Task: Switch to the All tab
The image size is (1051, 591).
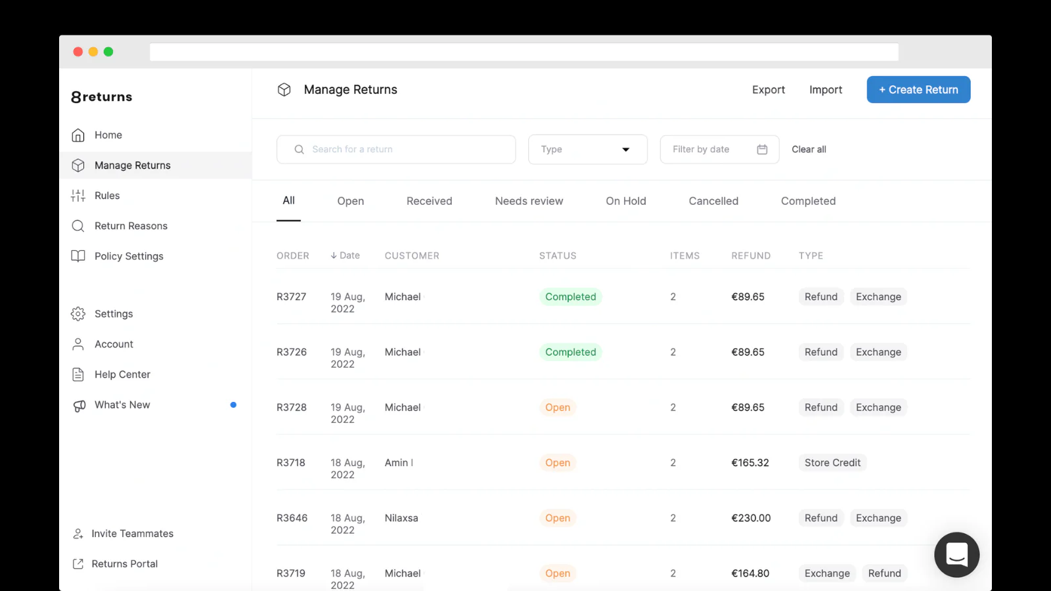Action: [288, 201]
